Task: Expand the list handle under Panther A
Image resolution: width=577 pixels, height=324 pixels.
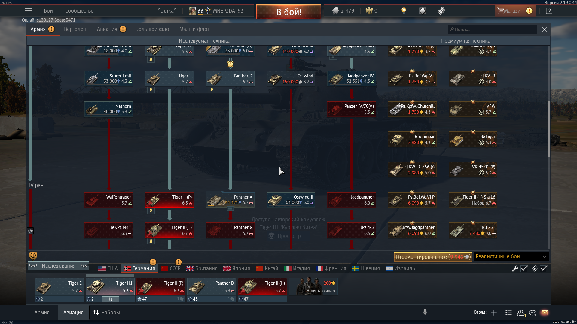Action: click(x=230, y=209)
